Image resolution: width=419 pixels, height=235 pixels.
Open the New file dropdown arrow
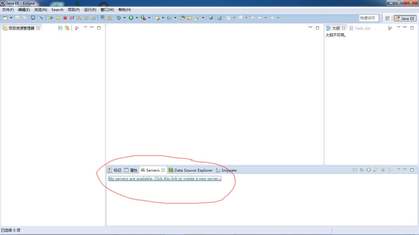tap(11, 18)
